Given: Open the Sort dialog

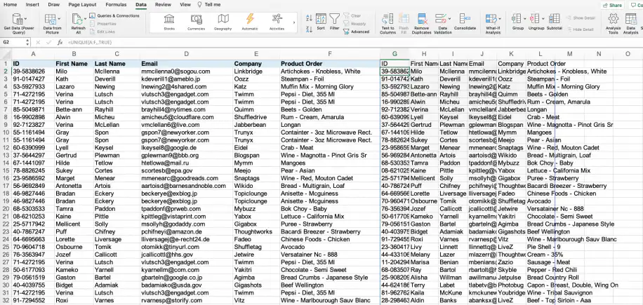Looking at the screenshot, I should coord(321,22).
